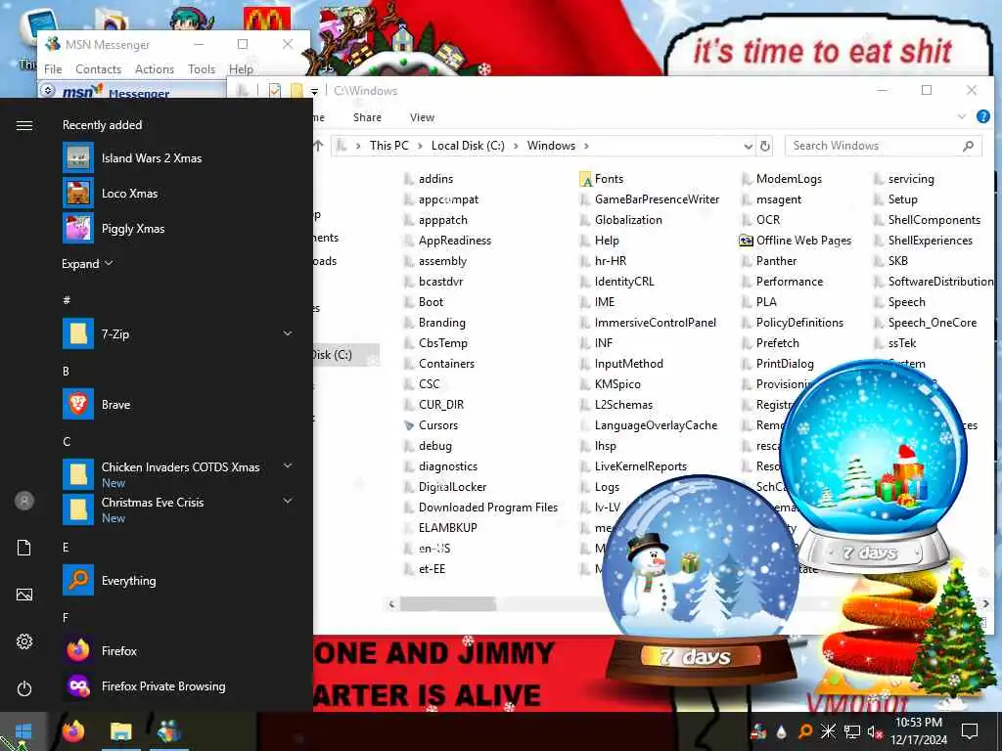Screen dimensions: 1002x751
Task: Click the Refresh button in address bar
Action: click(765, 146)
